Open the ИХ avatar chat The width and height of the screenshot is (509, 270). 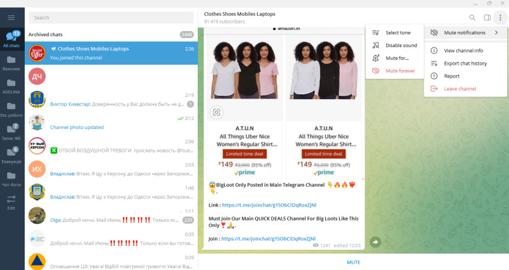coord(111,169)
